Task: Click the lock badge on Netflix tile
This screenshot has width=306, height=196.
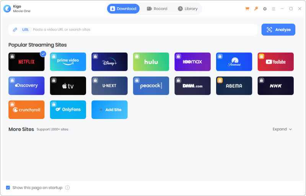Action: click(x=12, y=56)
